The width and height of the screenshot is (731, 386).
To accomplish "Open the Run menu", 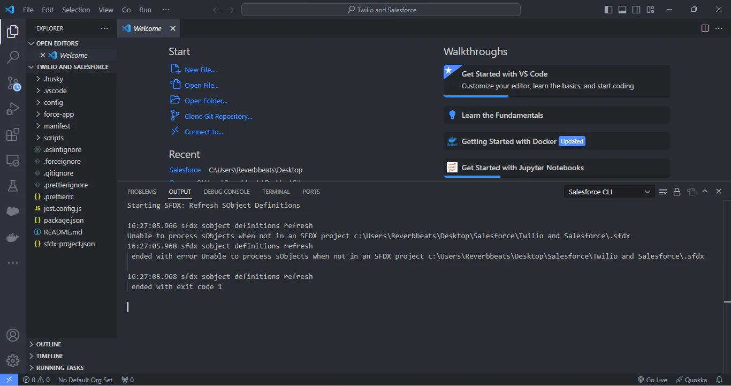I will (145, 10).
